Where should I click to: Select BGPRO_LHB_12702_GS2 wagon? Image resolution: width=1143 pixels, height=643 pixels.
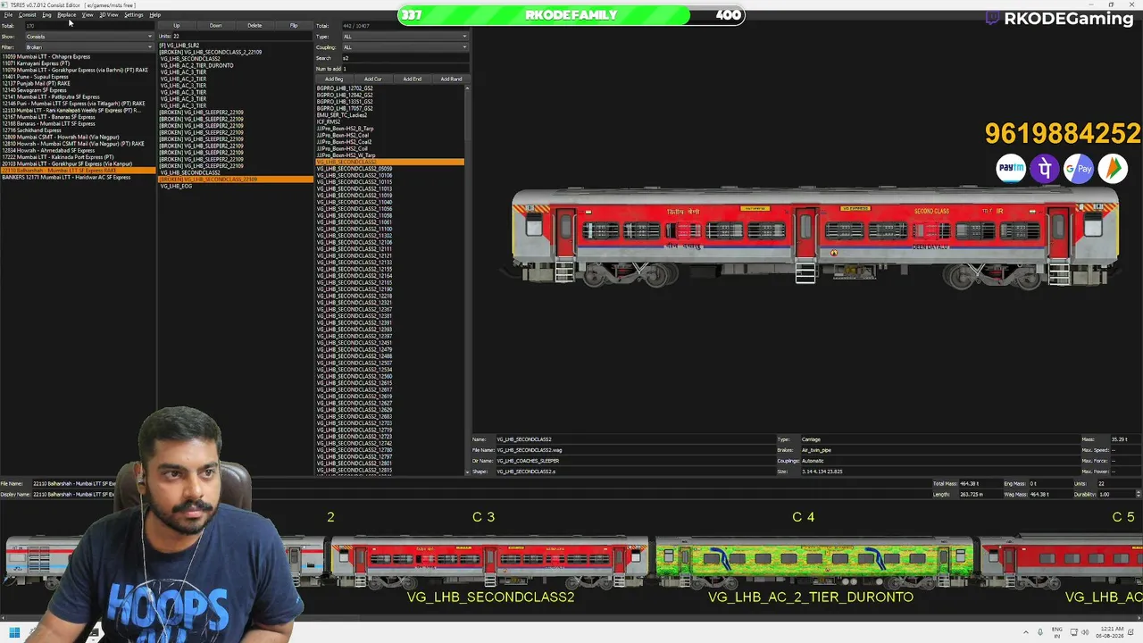345,88
